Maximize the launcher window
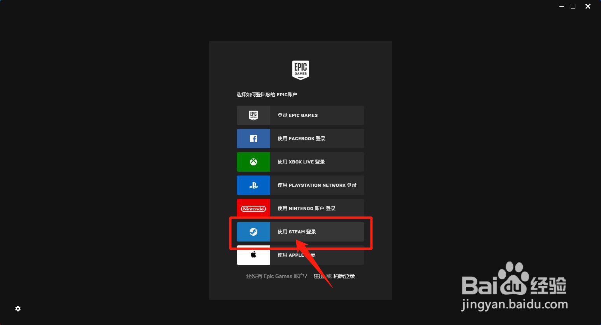The image size is (601, 325). [573, 6]
